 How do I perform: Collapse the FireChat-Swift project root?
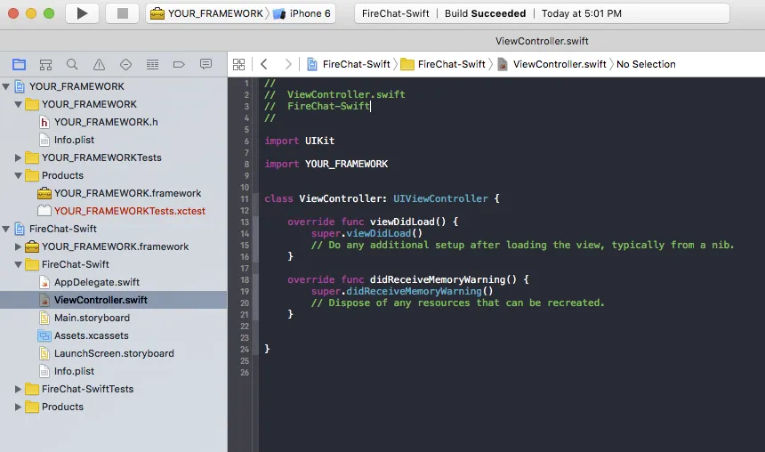[x=6, y=229]
